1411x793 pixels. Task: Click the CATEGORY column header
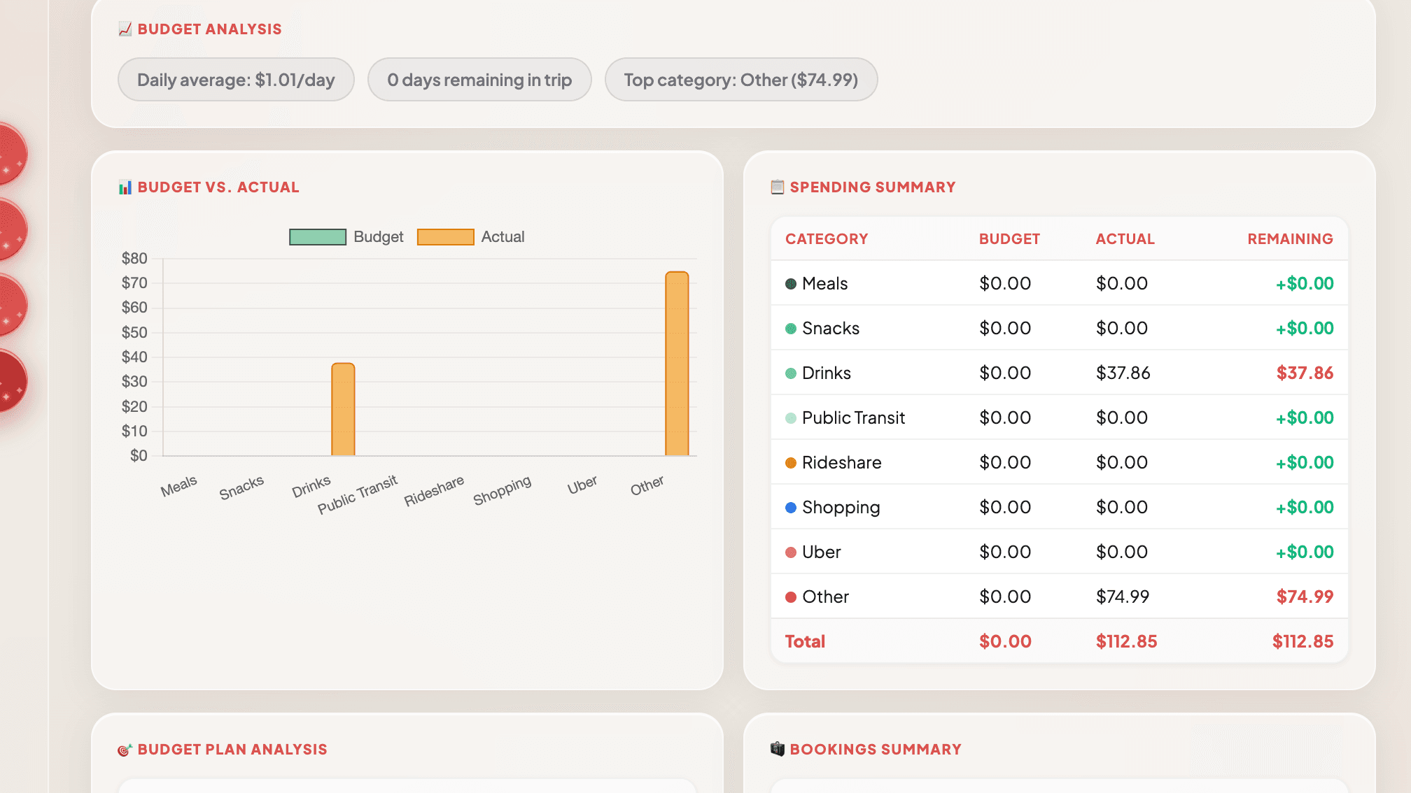pos(827,239)
